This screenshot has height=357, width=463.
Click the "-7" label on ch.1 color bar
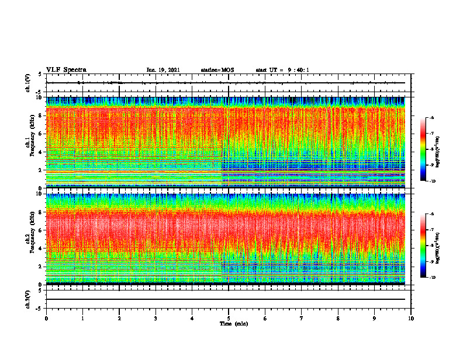(431, 134)
